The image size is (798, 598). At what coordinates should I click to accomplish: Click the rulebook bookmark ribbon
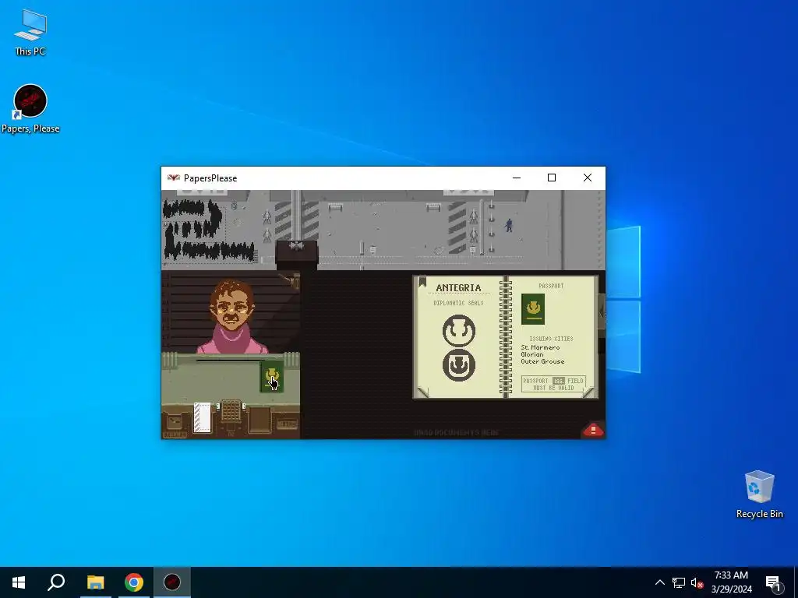422,282
